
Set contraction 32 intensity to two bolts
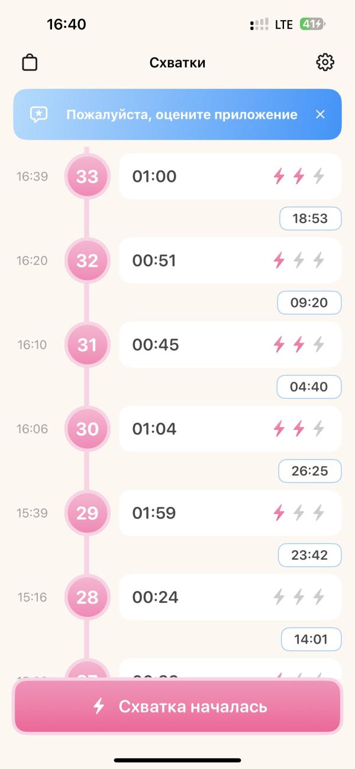299,260
